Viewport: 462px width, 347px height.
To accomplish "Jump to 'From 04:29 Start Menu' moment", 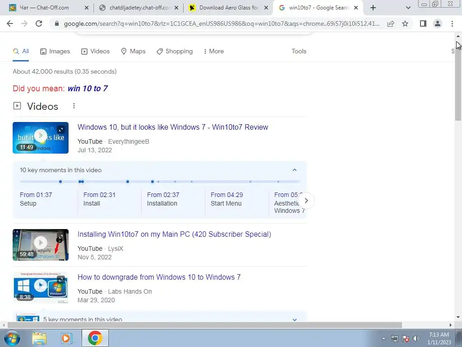I will coord(226,199).
